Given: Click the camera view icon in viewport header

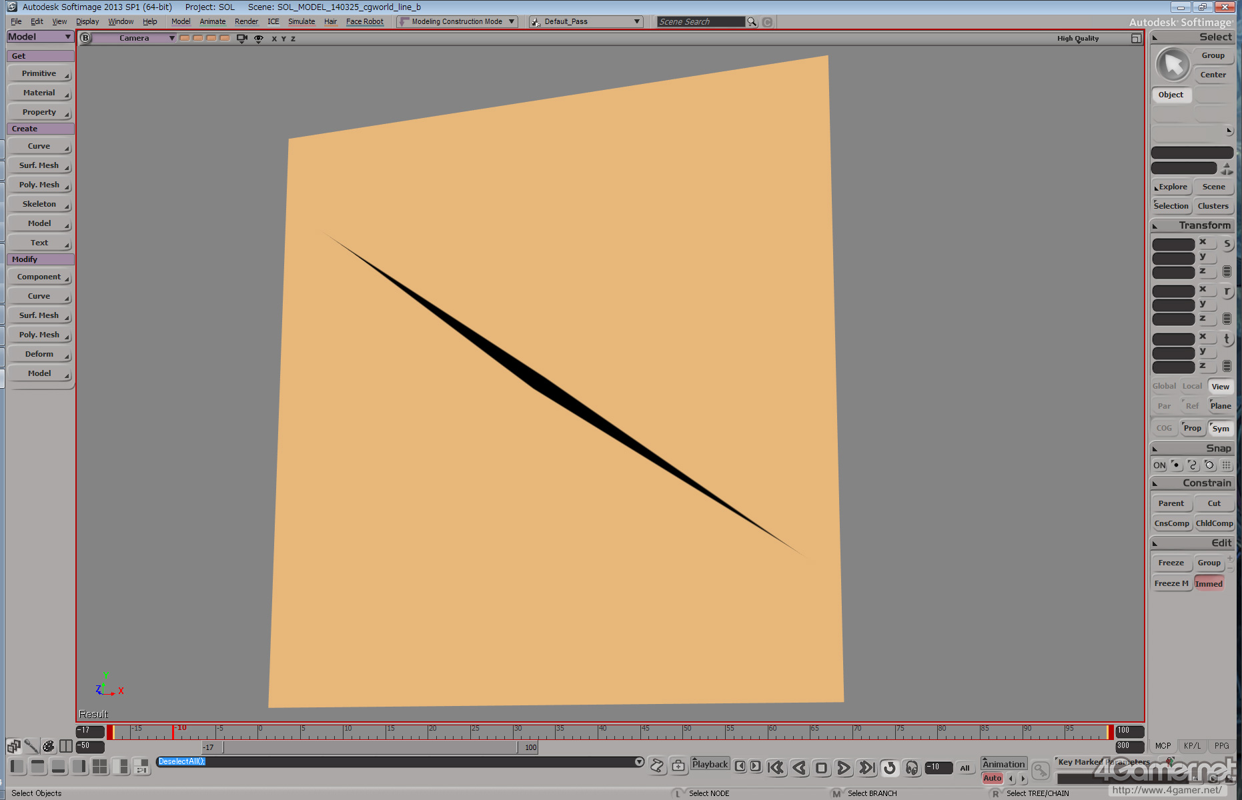Looking at the screenshot, I should click(242, 39).
